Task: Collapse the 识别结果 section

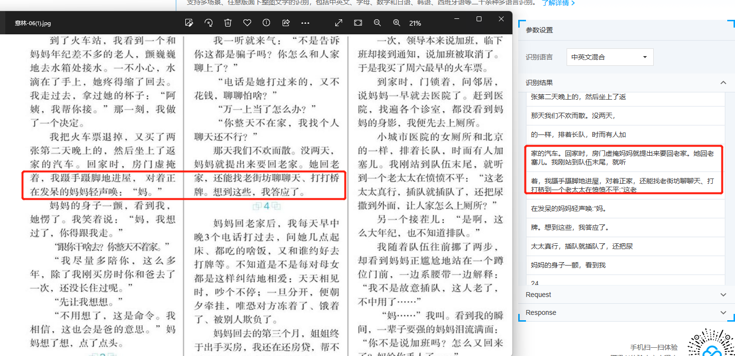Action: 723,83
